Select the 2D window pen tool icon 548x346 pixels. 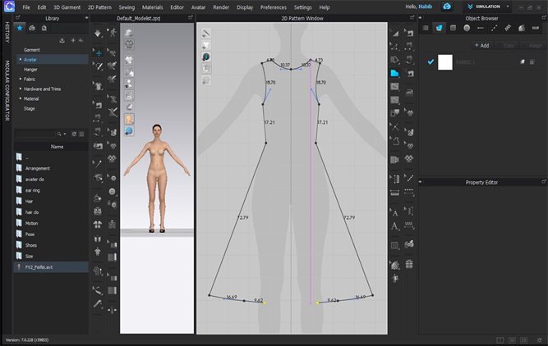coord(206,33)
